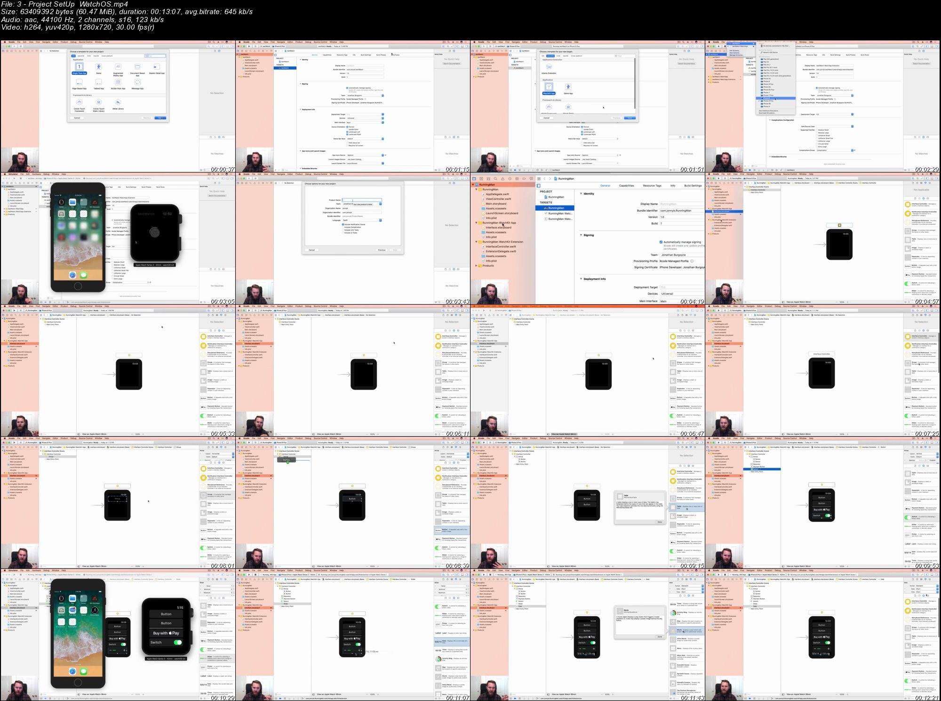Tap RunningMan runner icon on iPhone, 00:10:29 frame
The width and height of the screenshot is (941, 701).
coord(95,610)
